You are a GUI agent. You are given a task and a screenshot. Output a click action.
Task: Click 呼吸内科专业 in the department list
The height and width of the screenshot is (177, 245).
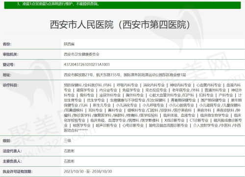point(127,85)
